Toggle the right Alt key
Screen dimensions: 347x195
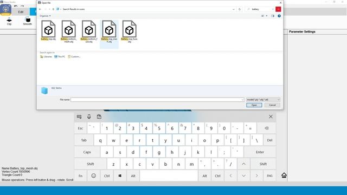click(x=205, y=175)
